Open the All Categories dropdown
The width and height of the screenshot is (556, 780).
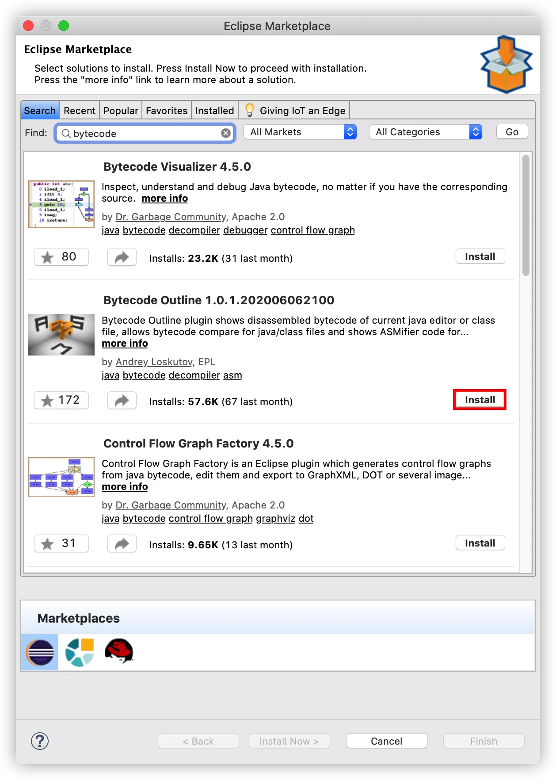pyautogui.click(x=426, y=132)
